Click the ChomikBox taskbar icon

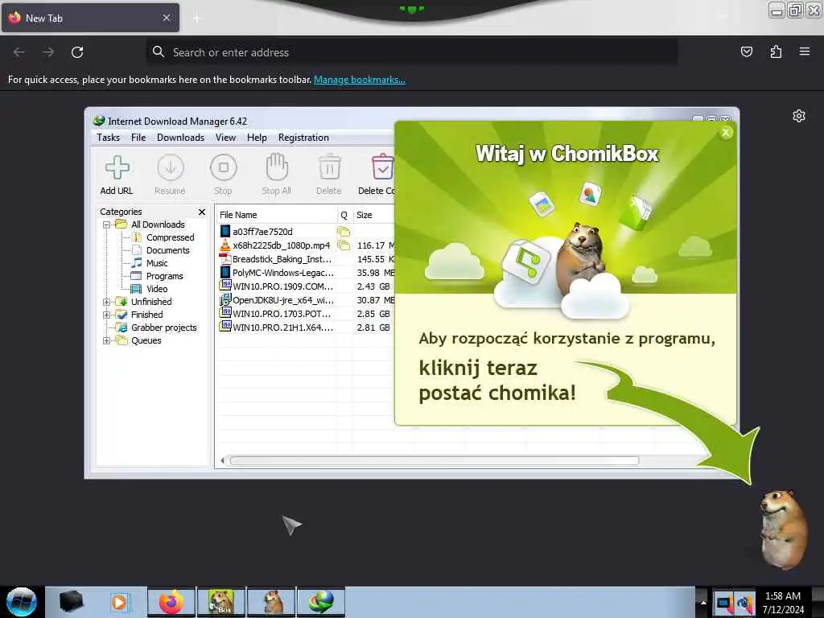pyautogui.click(x=221, y=602)
